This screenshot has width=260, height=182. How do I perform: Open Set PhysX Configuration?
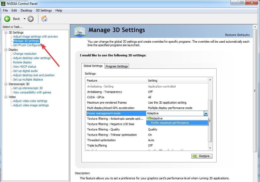click(28, 45)
